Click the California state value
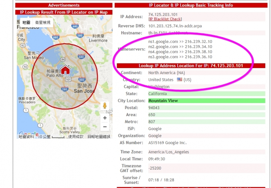Screen dimensions: 271x188 pyautogui.click(x=157, y=94)
